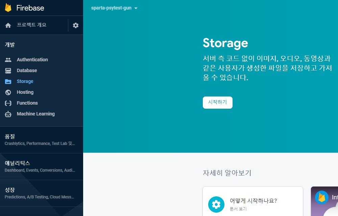
Task: Click the Hosting globe icon
Action: [x=8, y=92]
